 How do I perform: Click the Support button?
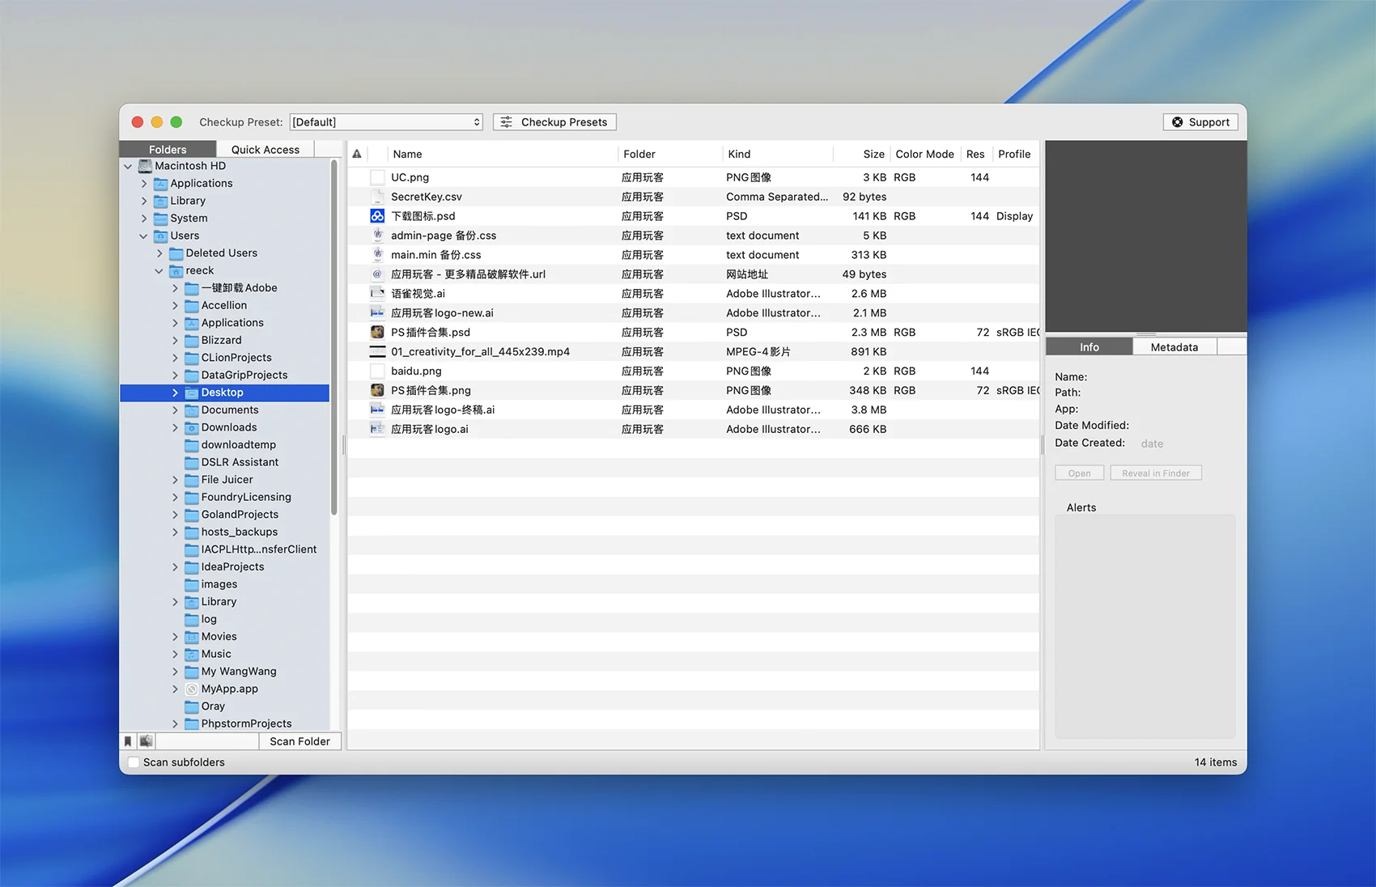click(1200, 122)
